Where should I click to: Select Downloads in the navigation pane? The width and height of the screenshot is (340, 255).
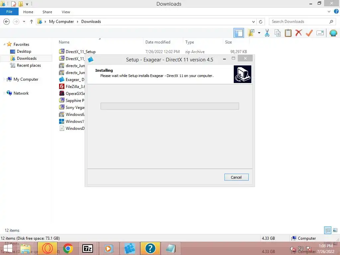[27, 58]
